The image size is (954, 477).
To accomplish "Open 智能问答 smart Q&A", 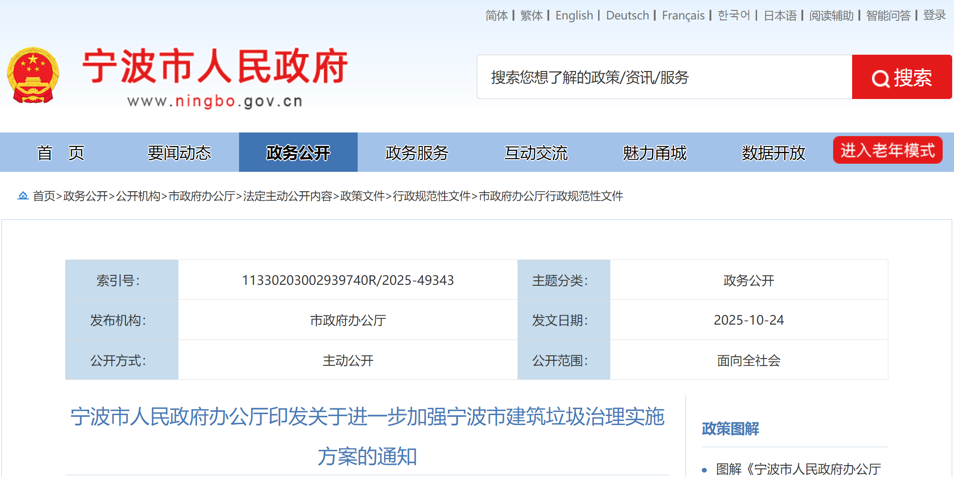I will pos(888,15).
